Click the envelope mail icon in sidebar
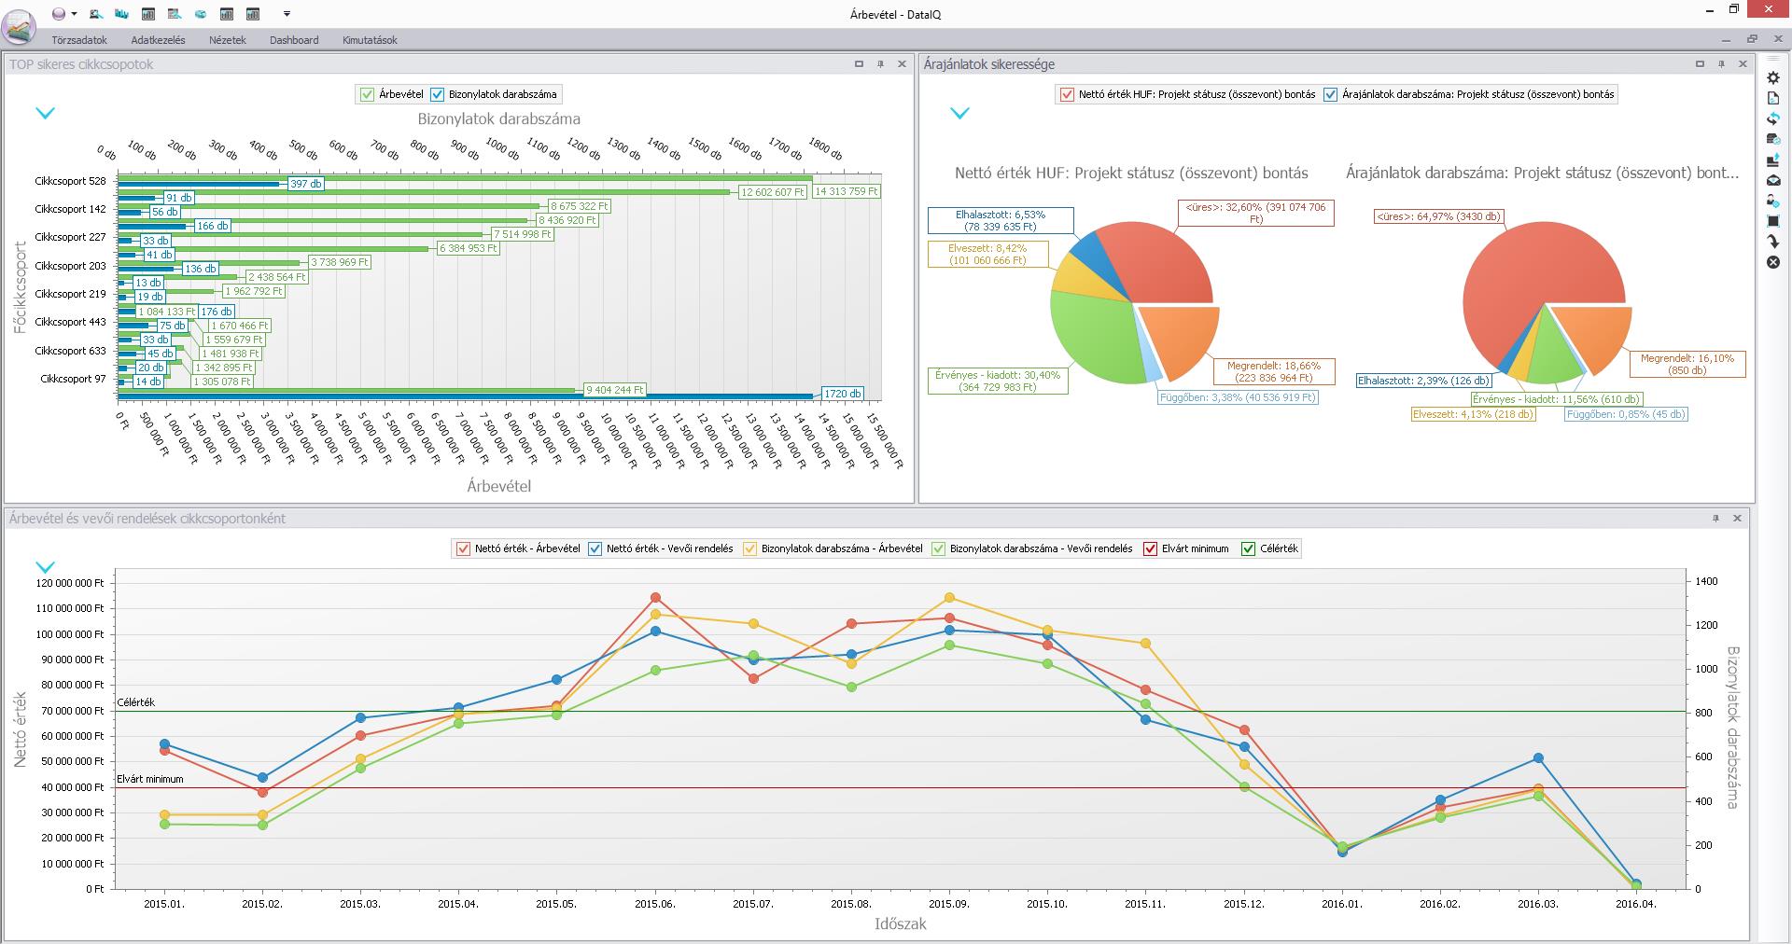This screenshot has height=944, width=1792. [1773, 181]
